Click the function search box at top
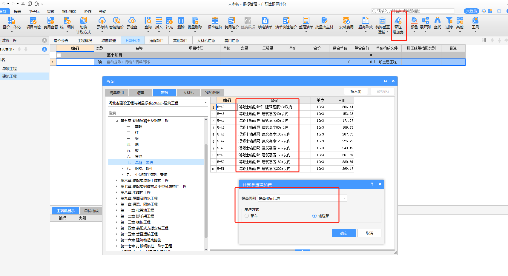The width and height of the screenshot is (508, 276). (413, 11)
